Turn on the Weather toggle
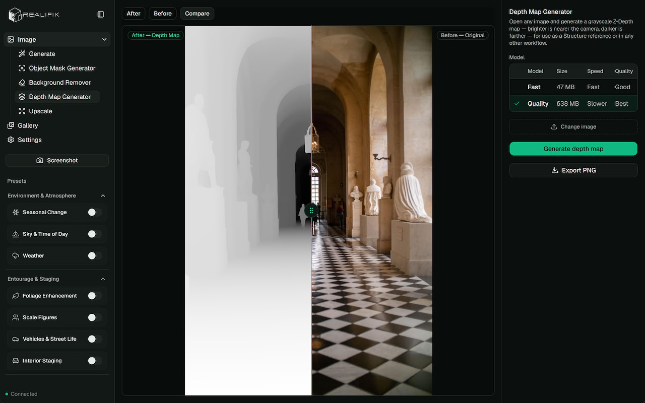Viewport: 645px width, 403px height. (x=95, y=256)
